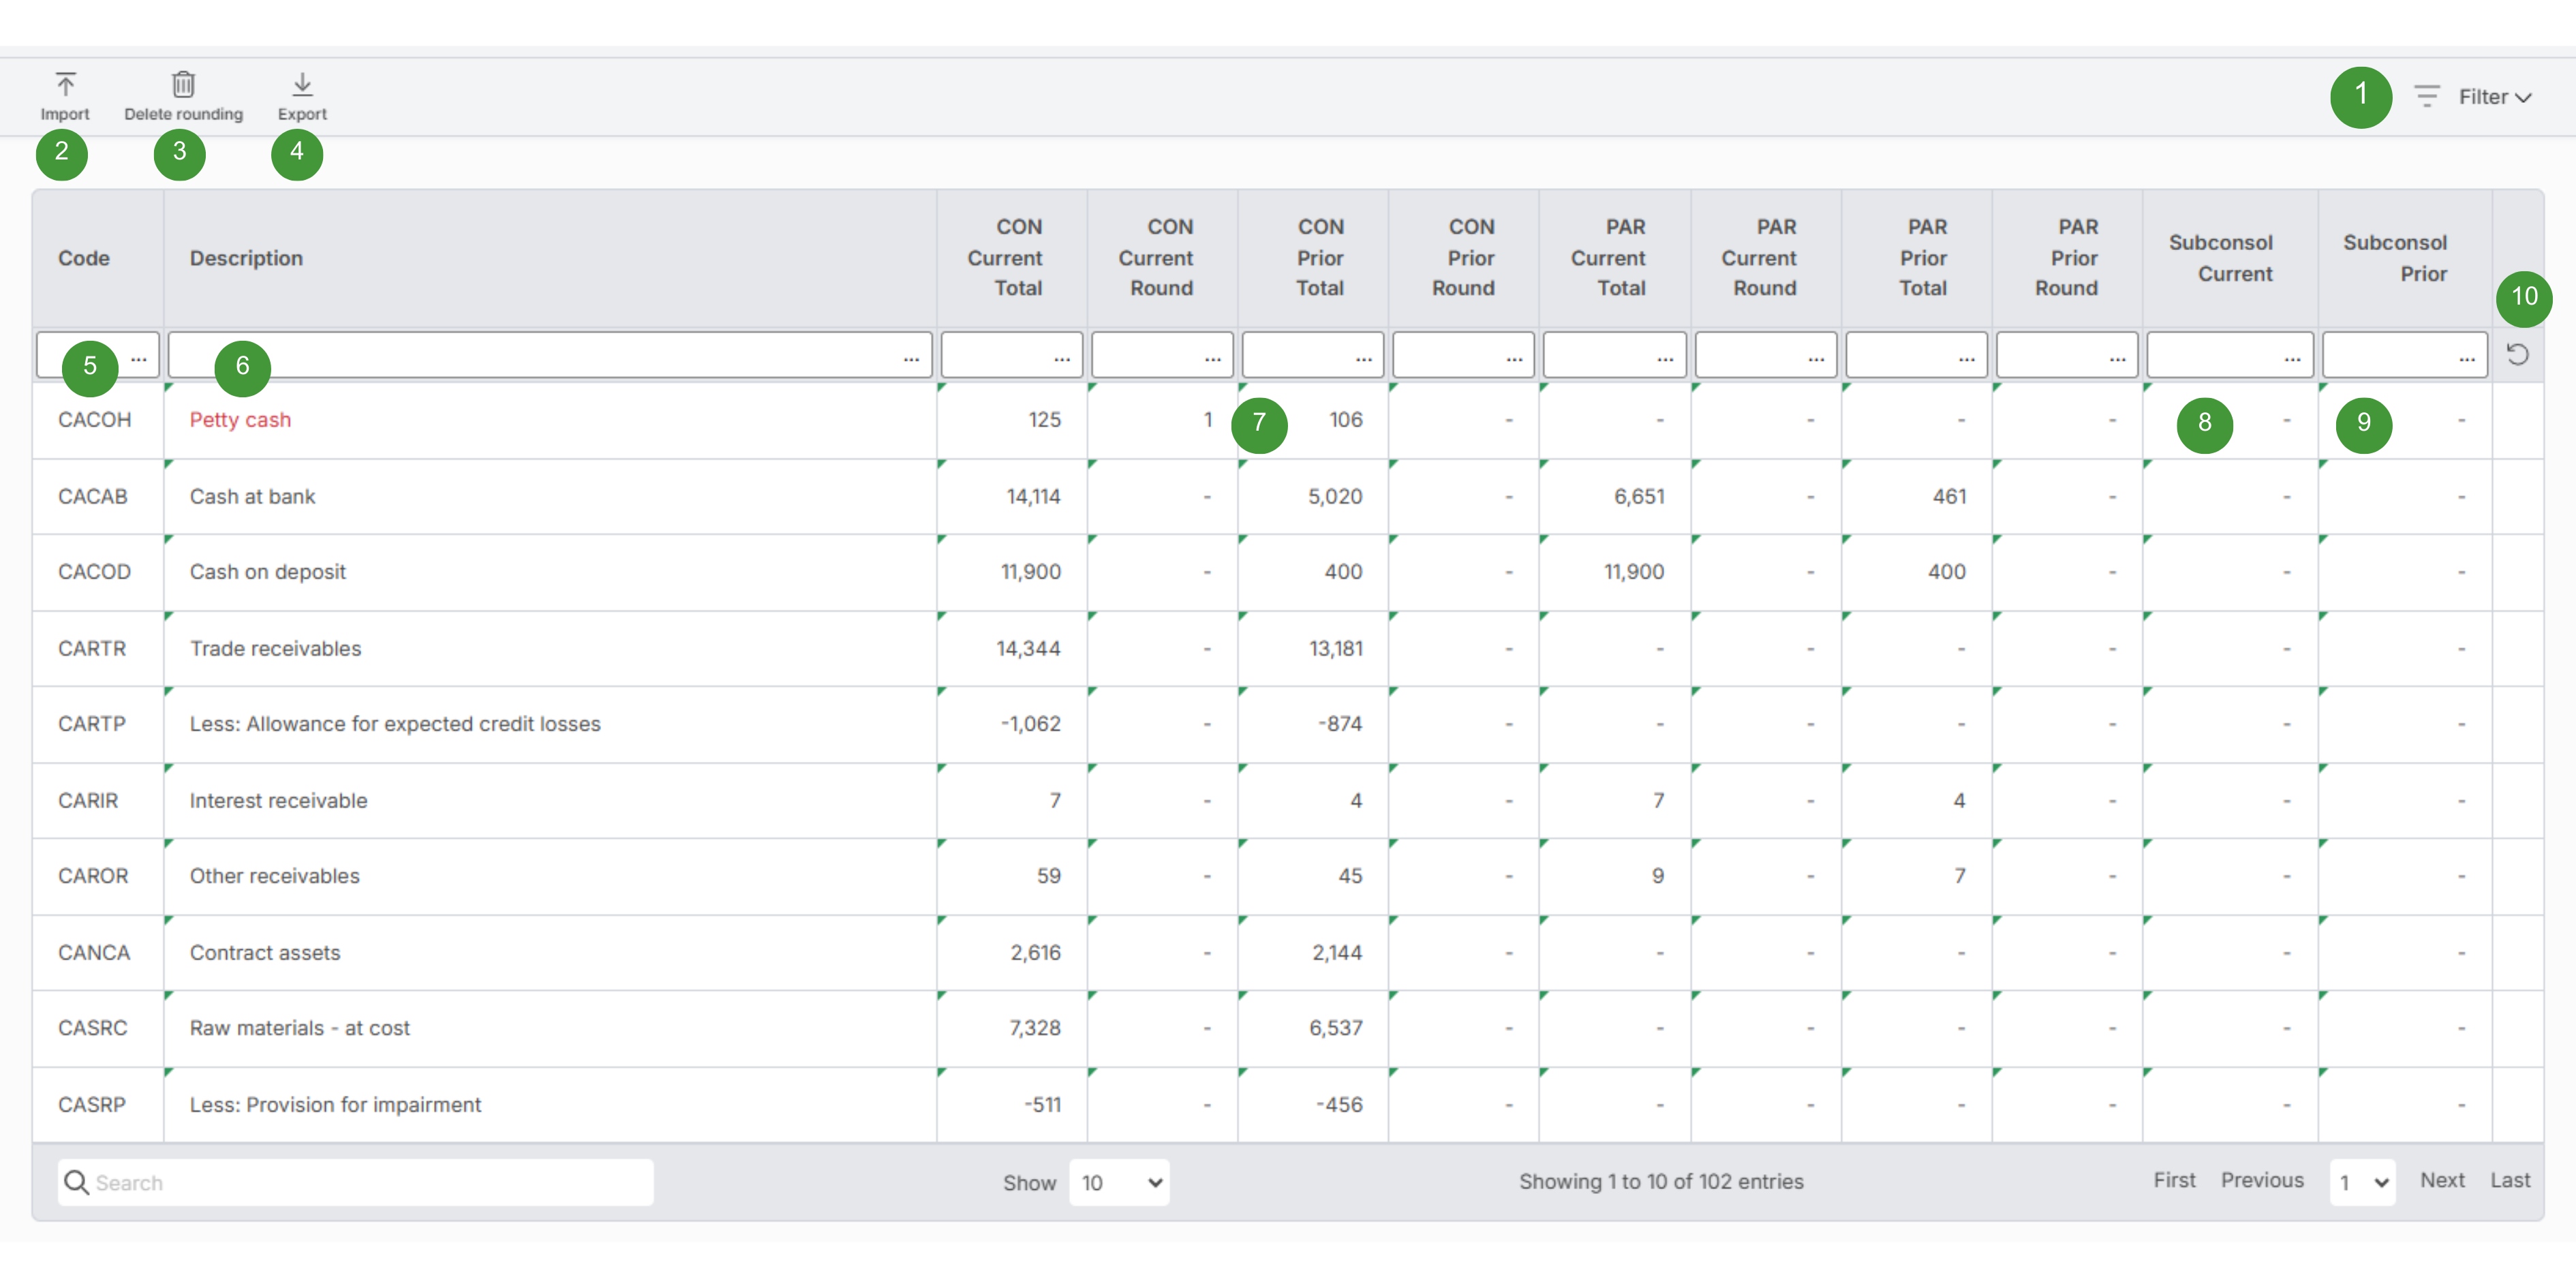Viewport: 2576px width, 1288px height.
Task: Click the Delete rounding trash icon
Action: [x=183, y=84]
